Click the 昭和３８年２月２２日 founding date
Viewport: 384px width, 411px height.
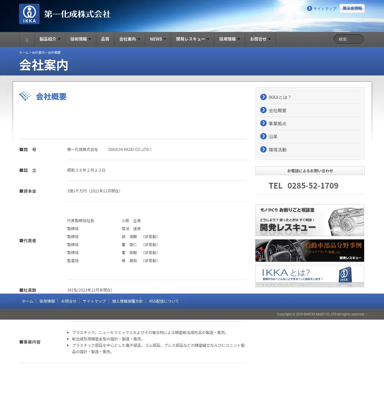[86, 170]
